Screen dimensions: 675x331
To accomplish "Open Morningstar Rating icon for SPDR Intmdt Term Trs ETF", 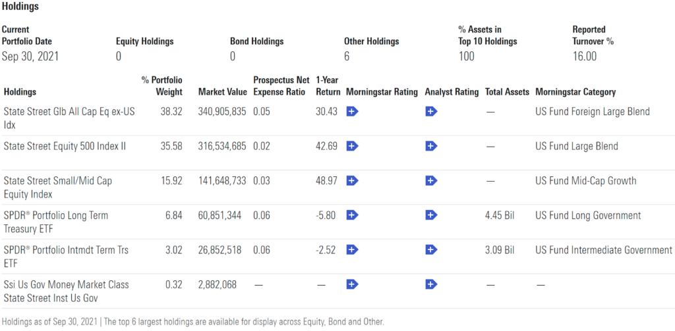I will [x=352, y=249].
